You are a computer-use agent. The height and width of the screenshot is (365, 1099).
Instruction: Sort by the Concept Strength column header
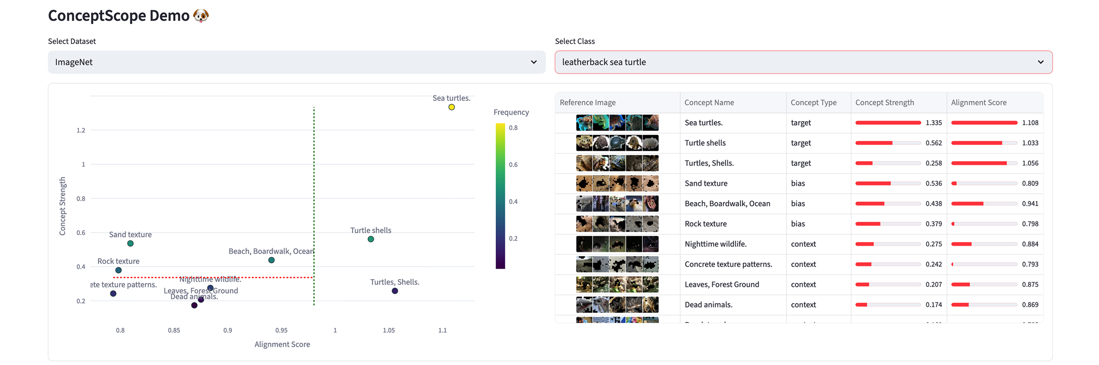898,103
